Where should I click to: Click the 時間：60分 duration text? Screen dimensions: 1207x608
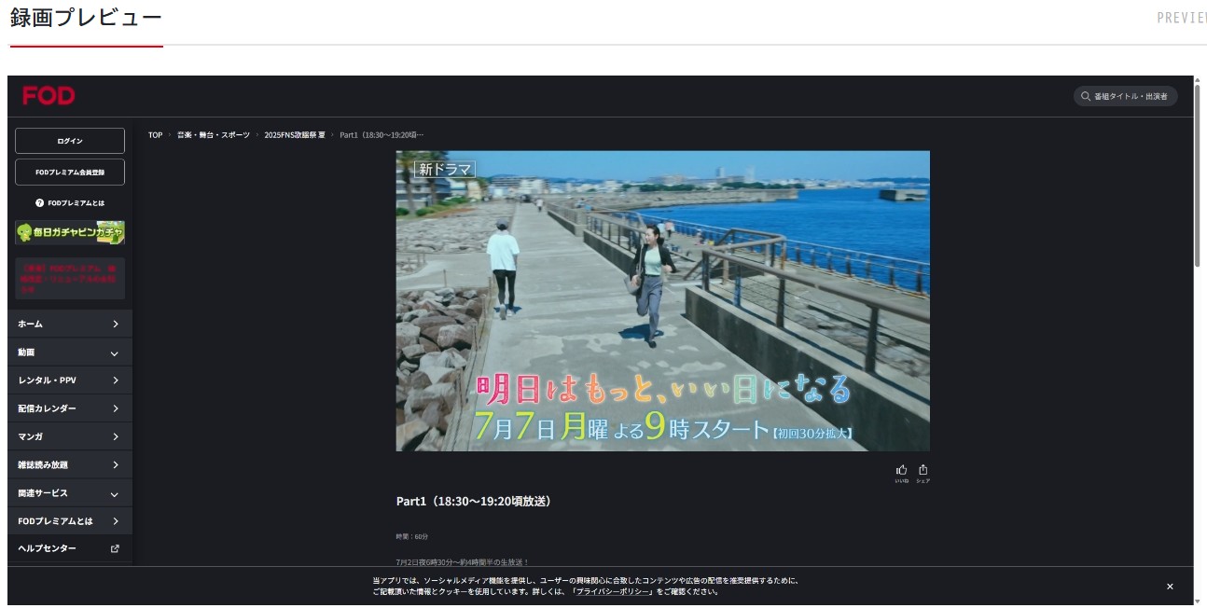click(412, 536)
